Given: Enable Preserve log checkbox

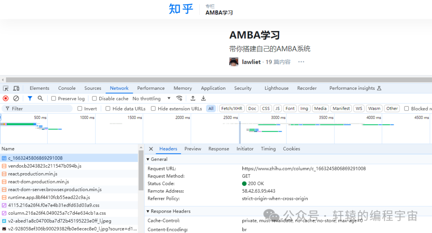Looking at the screenshot, I should pyautogui.click(x=54, y=99).
